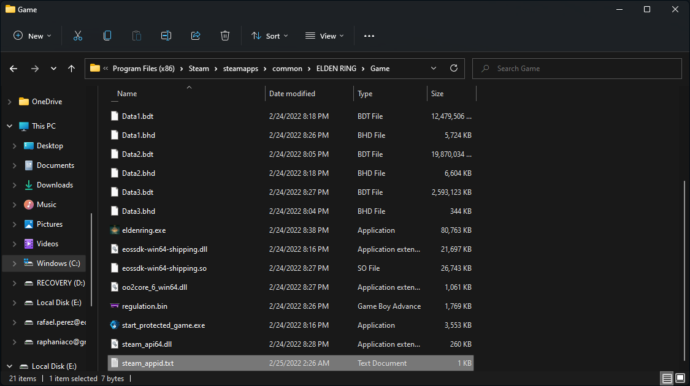Click the Delete trash can icon

(x=225, y=36)
